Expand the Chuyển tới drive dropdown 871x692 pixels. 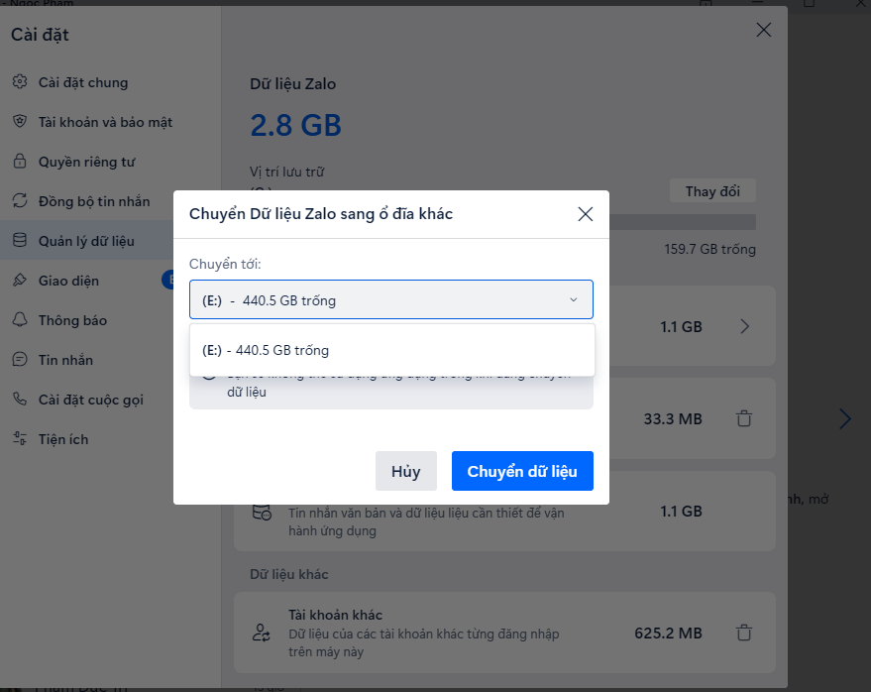(x=391, y=299)
